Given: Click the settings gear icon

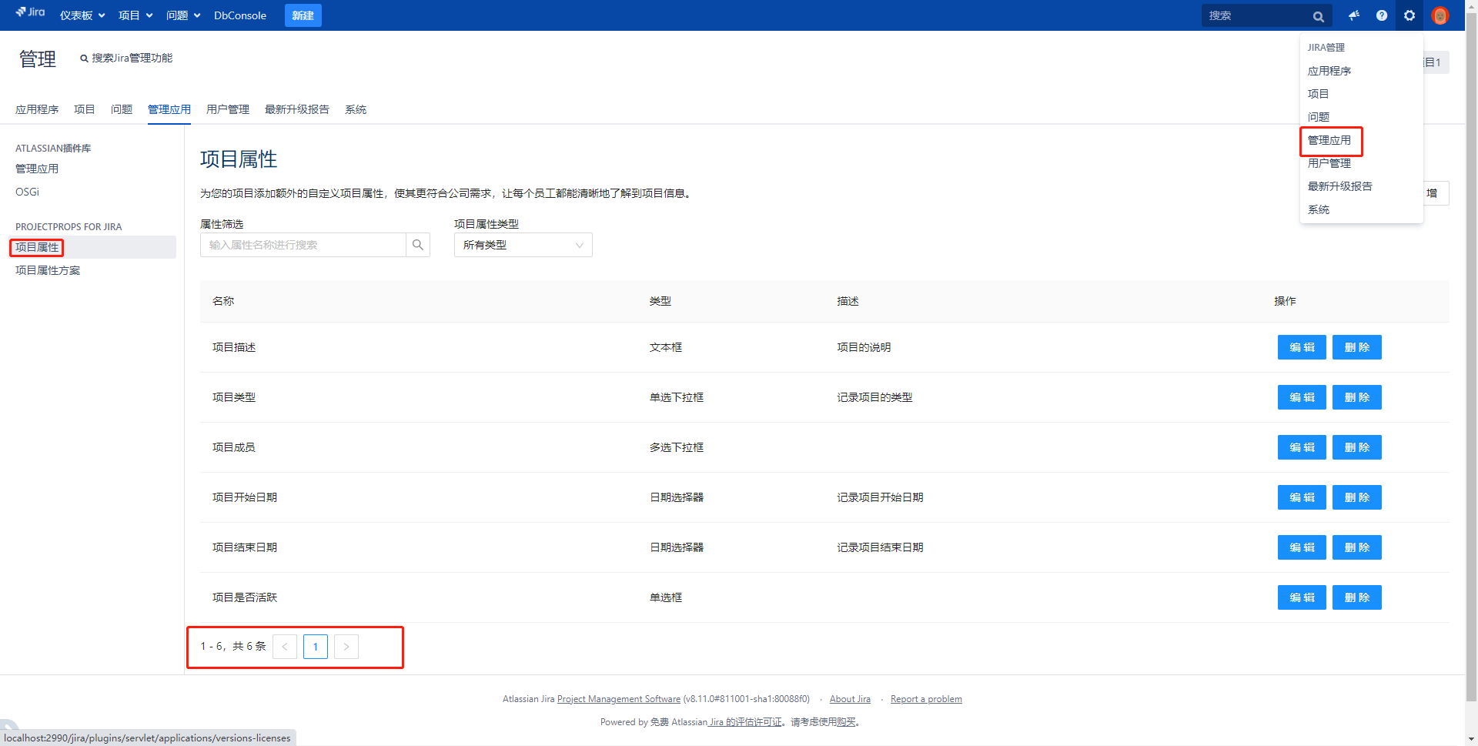Looking at the screenshot, I should (x=1409, y=15).
